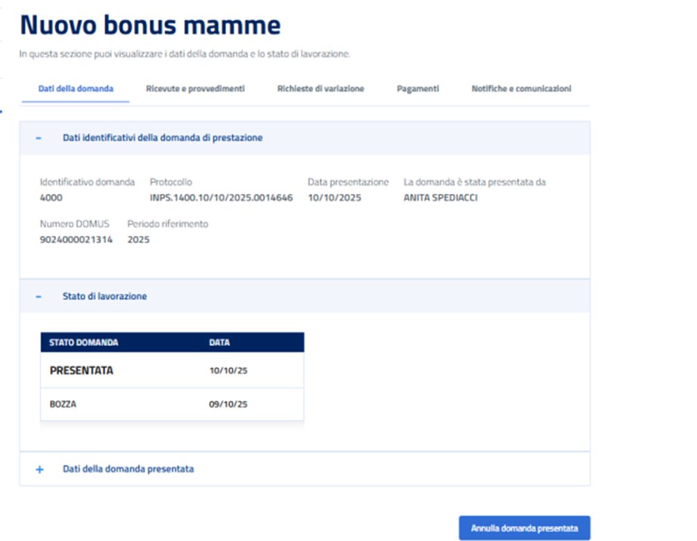Screen dimensions: 697x541
Task: Click Numero DOMUS value 9024000021314
Action: [x=76, y=240]
